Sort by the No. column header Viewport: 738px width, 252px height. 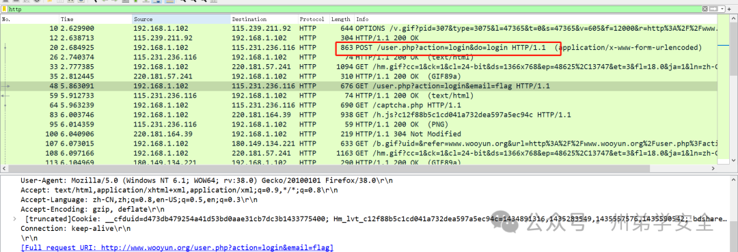30,19
